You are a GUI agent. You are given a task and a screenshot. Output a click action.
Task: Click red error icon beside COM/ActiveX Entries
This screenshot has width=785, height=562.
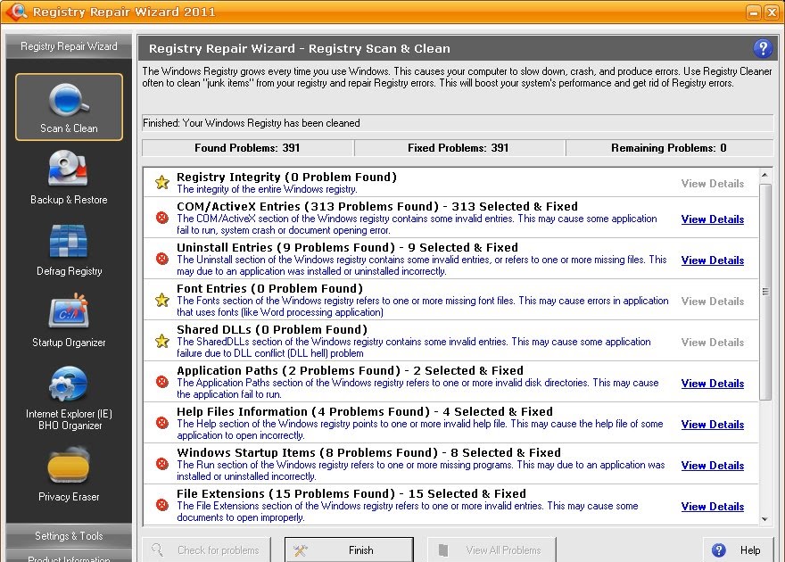click(161, 218)
